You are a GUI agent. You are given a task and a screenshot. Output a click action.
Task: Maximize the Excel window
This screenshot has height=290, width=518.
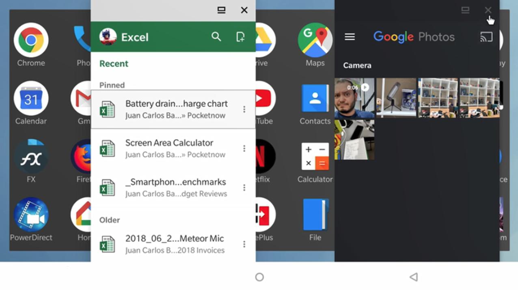(x=221, y=10)
